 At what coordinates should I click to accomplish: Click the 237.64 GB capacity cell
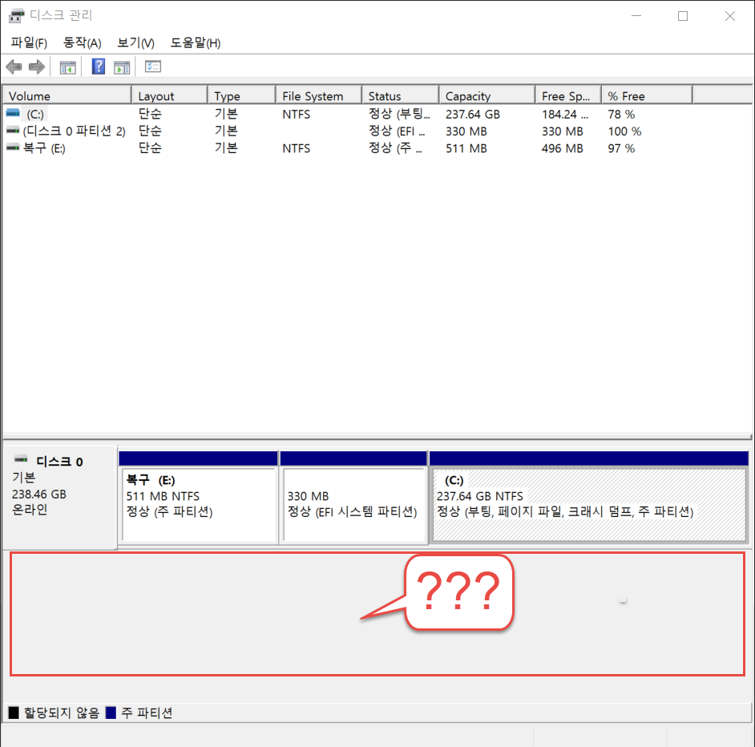[472, 115]
